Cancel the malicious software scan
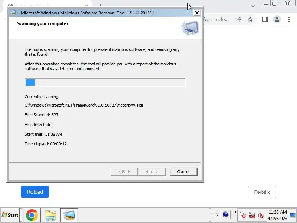297x223 pixels. coord(183,172)
